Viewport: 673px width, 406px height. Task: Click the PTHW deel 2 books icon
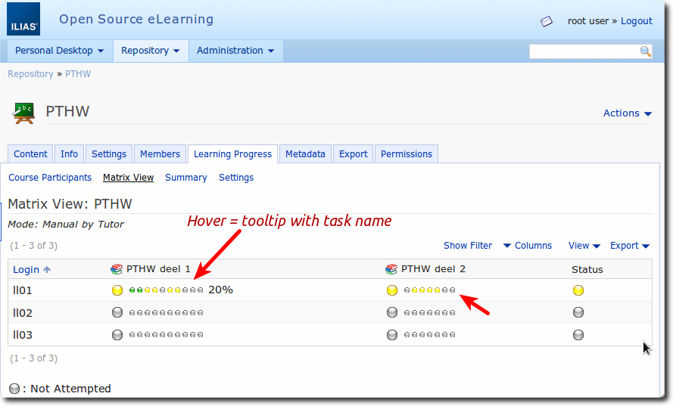point(391,269)
